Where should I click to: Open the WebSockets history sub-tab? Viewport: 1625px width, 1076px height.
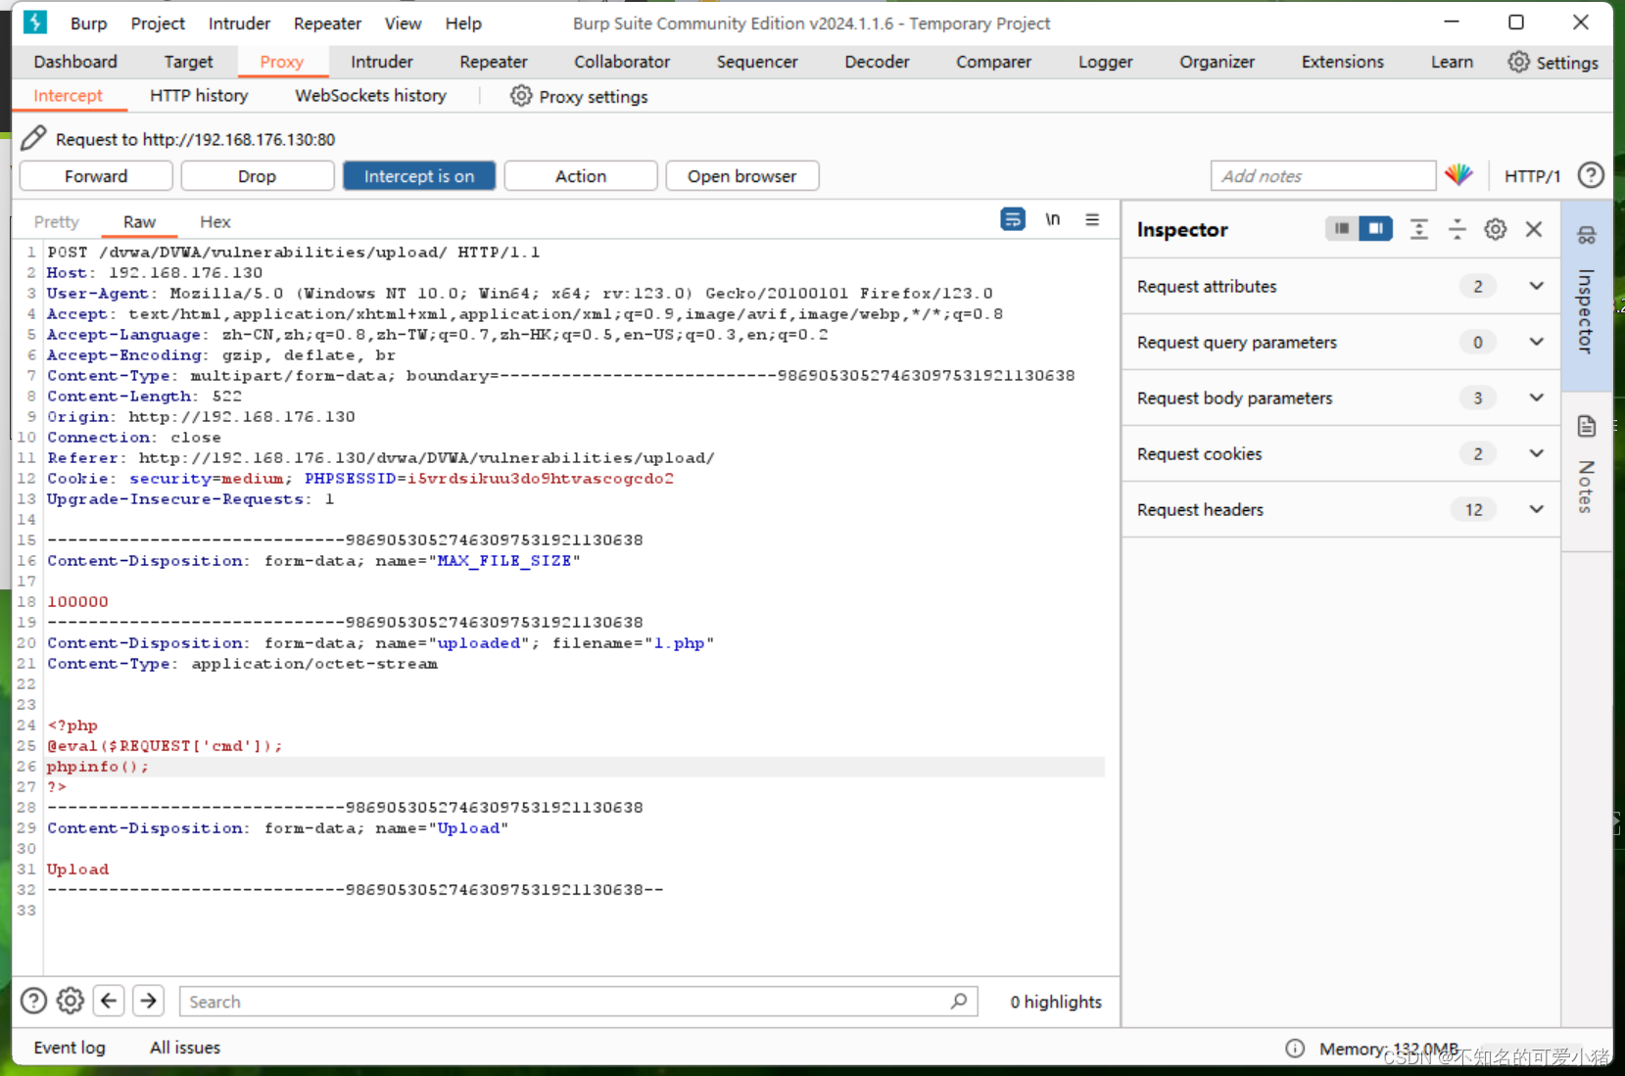370,95
